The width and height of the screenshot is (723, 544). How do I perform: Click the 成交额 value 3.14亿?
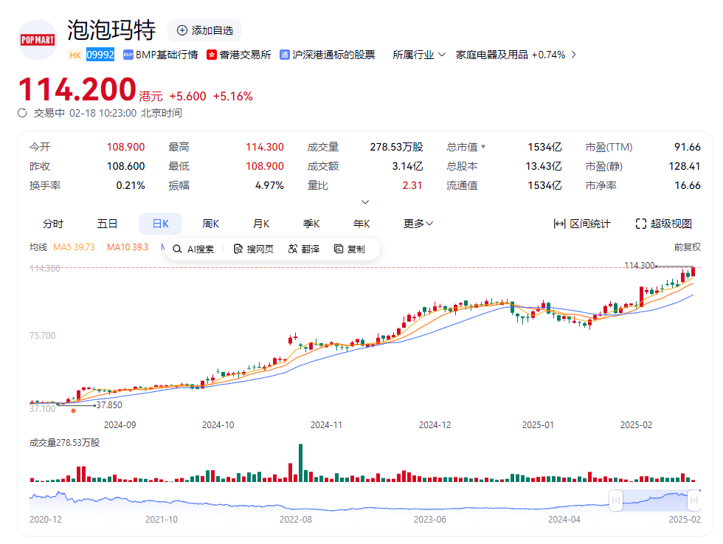point(407,166)
